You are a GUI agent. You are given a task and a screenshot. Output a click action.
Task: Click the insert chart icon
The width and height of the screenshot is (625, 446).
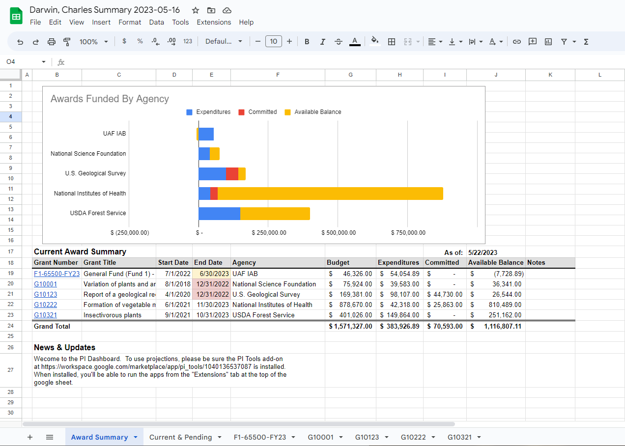coord(548,42)
